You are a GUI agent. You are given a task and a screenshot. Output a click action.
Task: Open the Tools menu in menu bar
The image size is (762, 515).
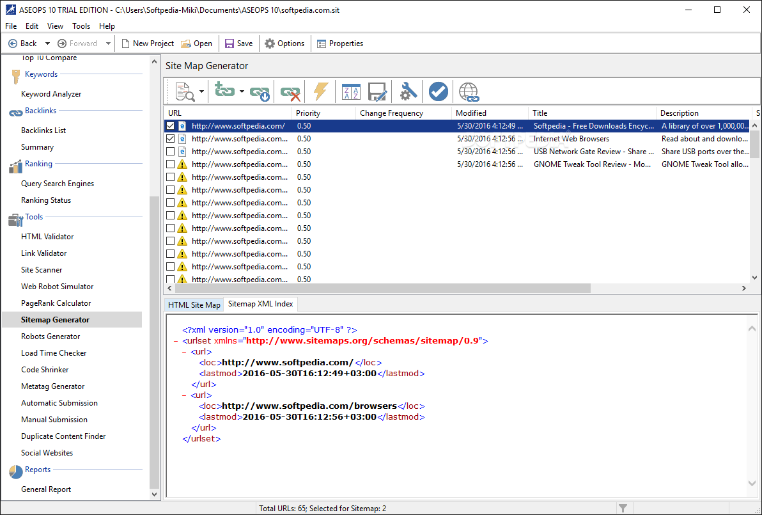point(81,26)
